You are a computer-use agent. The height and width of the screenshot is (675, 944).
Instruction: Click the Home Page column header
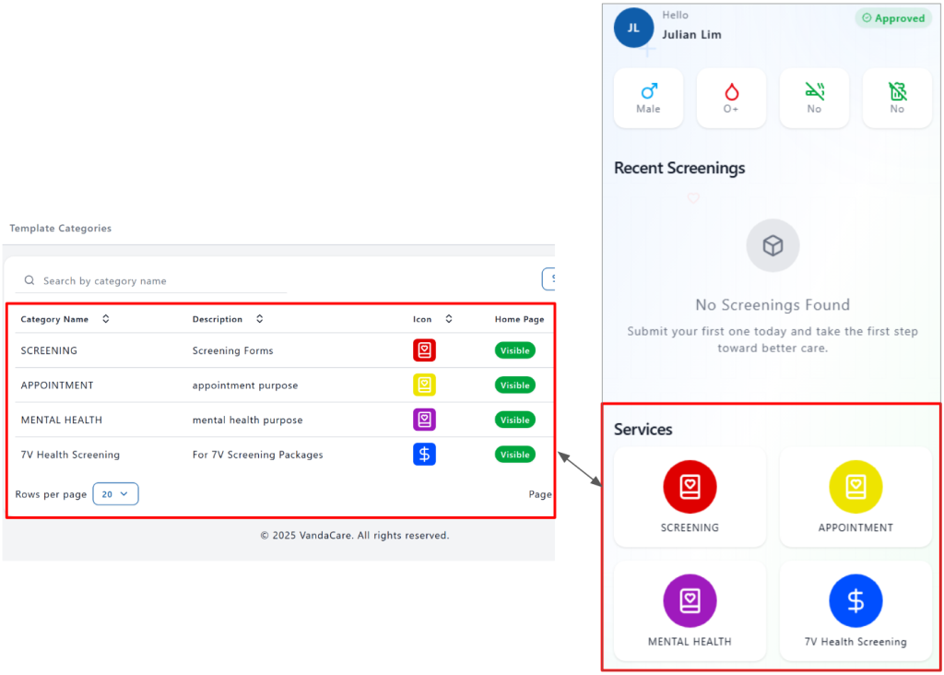519,319
